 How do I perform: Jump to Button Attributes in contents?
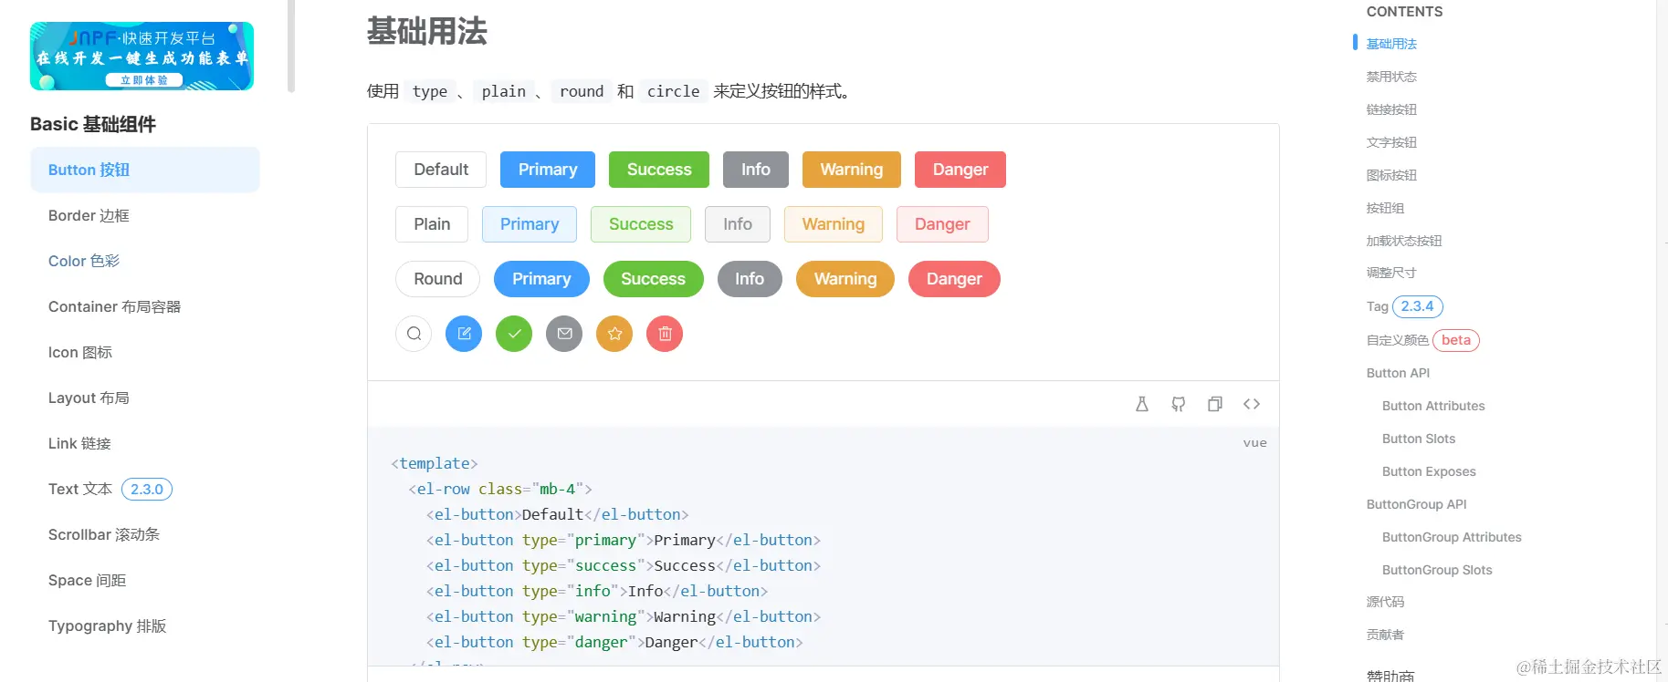1433,406
